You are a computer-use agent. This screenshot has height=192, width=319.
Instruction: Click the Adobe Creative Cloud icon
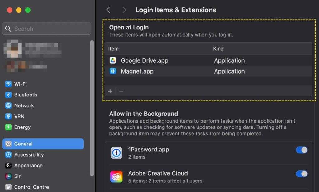coord(117,176)
